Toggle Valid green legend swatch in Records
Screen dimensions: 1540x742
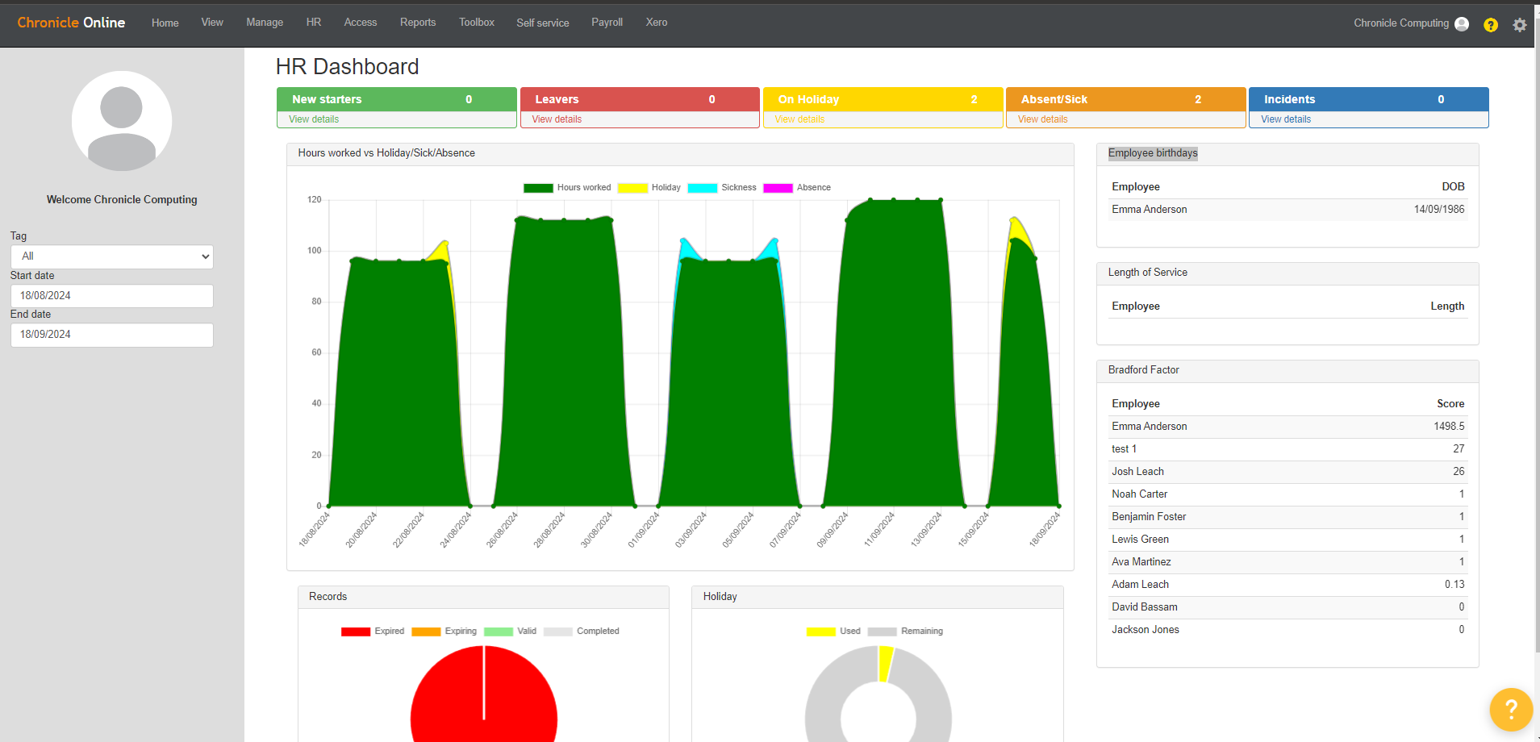click(499, 632)
